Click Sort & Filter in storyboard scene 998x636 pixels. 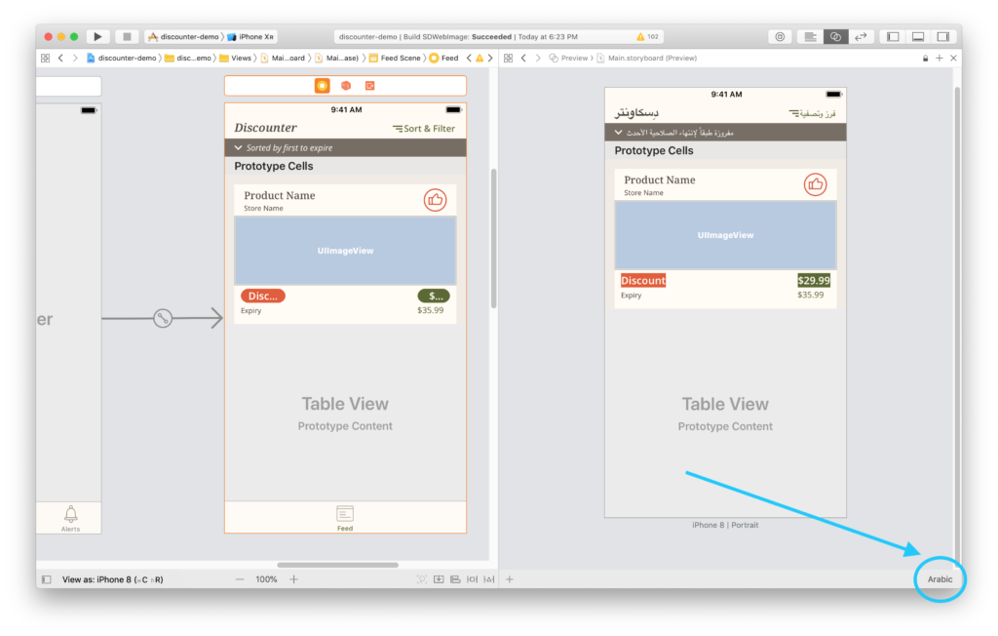[424, 128]
